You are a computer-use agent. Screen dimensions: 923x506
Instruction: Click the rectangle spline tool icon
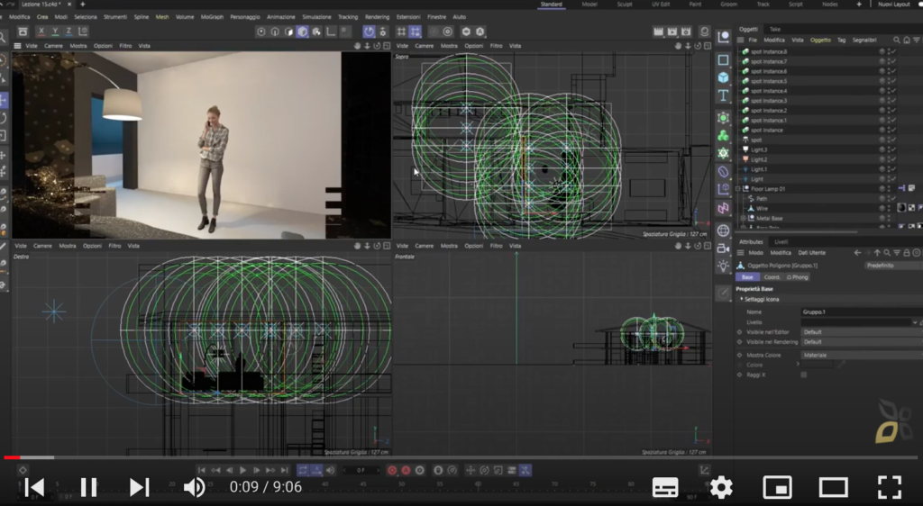click(x=724, y=60)
